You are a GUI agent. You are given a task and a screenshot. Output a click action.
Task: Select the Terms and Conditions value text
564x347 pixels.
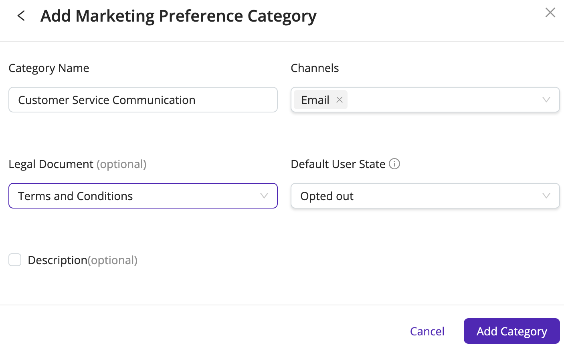[75, 196]
